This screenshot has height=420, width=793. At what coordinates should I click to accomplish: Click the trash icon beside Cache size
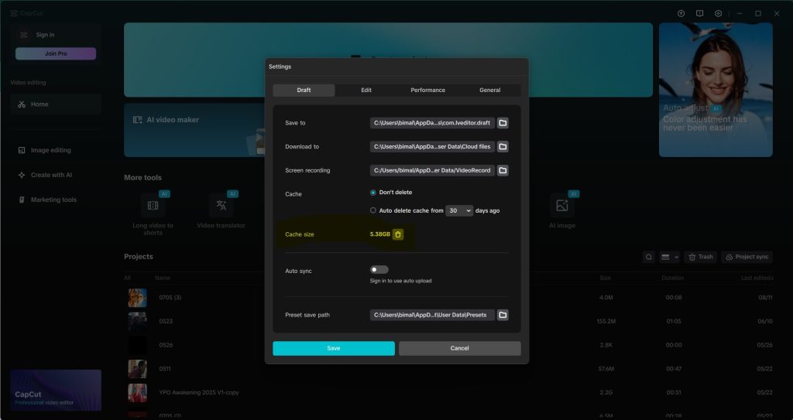[398, 234]
